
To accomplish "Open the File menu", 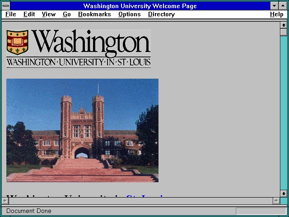I will [11, 14].
